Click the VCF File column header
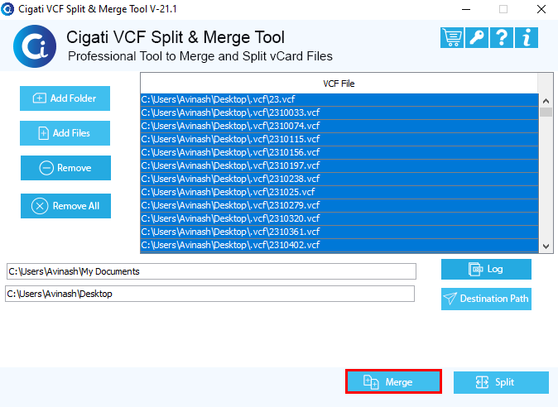558x407 pixels. tap(339, 84)
